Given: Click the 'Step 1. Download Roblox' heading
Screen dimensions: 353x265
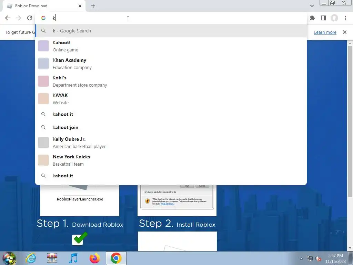Looking at the screenshot, I should [80, 224].
